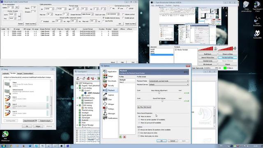Viewport: 263px width, 148px height.
Task: Select the Line 2 recording device
Action: [x=26, y=106]
